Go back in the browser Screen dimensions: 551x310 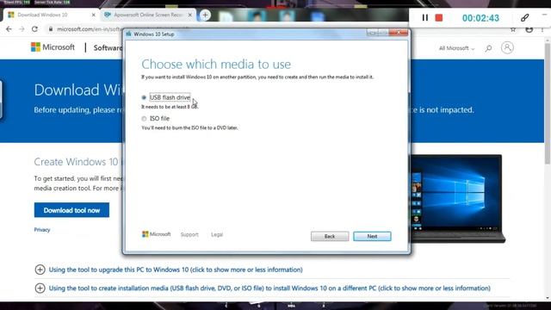[9, 29]
